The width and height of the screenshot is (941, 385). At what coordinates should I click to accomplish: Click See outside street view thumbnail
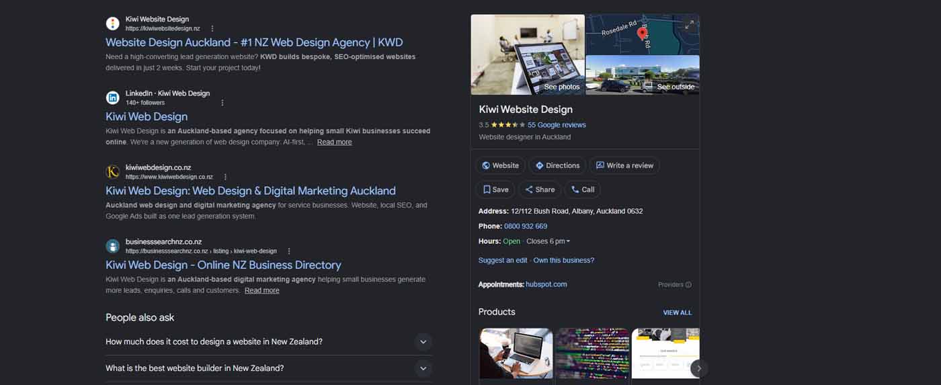tap(643, 75)
